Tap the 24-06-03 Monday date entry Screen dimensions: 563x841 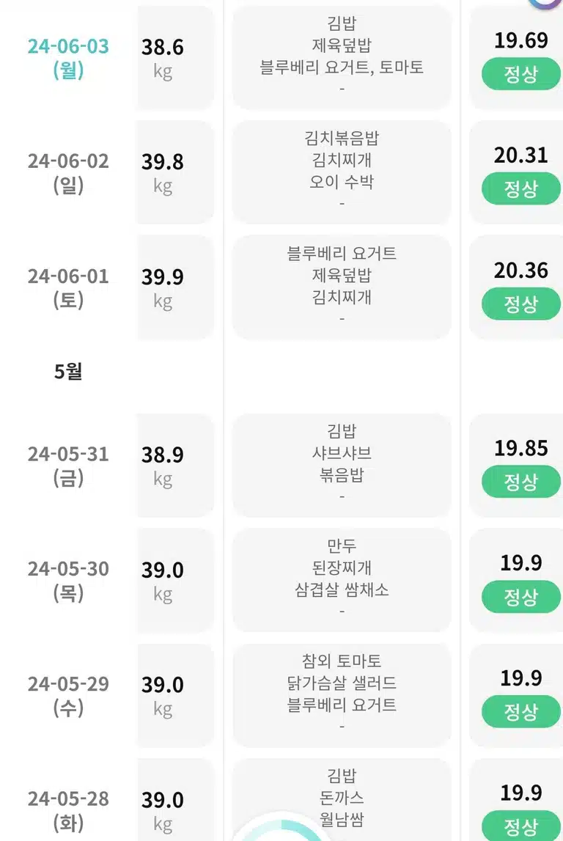pos(68,58)
